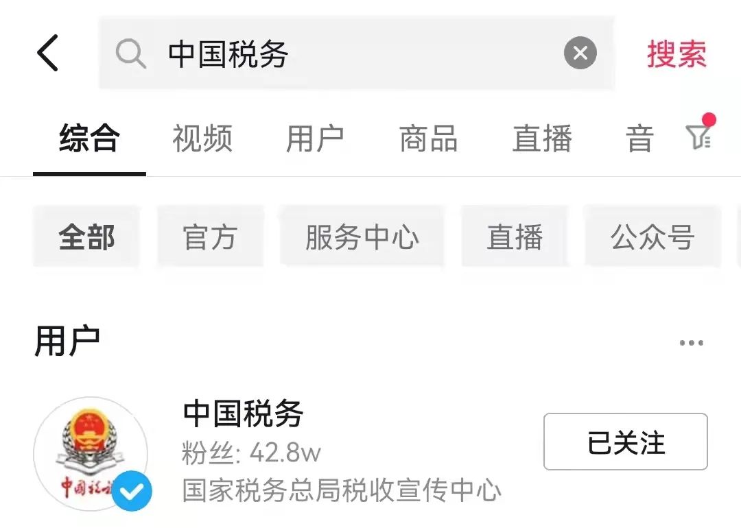This screenshot has width=741, height=528.
Task: Unfollow via the 已关注 button
Action: [x=625, y=442]
